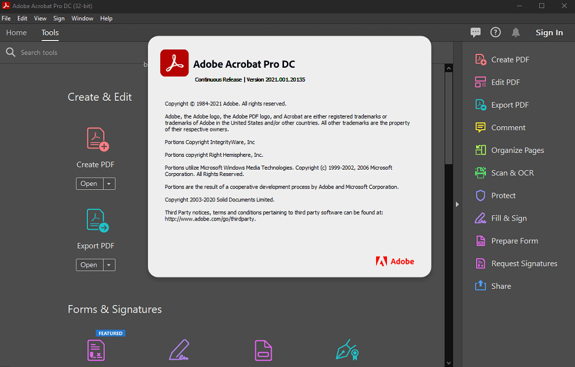Click the Scan & OCR icon
Image resolution: width=575 pixels, height=367 pixels.
(480, 173)
